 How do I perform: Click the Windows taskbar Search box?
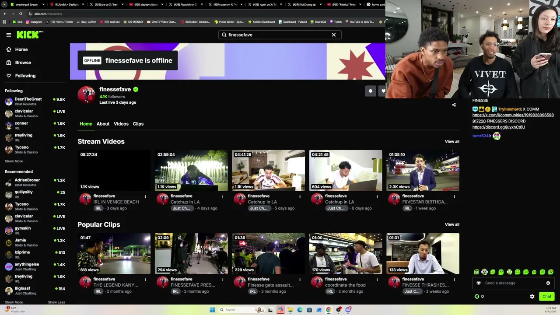pyautogui.click(x=241, y=310)
